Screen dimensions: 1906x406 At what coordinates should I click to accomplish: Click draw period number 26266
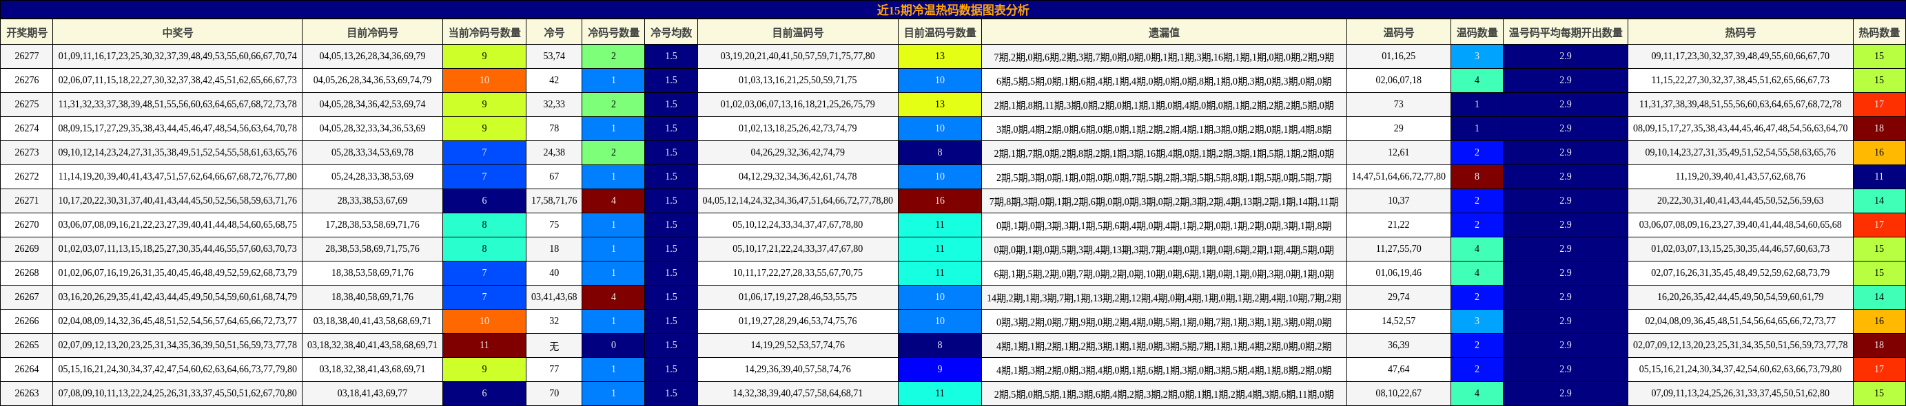27,320
